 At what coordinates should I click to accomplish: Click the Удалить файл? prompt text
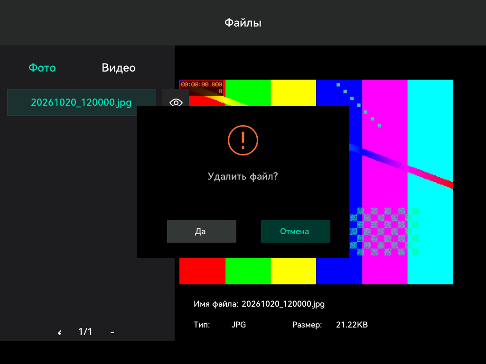click(x=243, y=176)
